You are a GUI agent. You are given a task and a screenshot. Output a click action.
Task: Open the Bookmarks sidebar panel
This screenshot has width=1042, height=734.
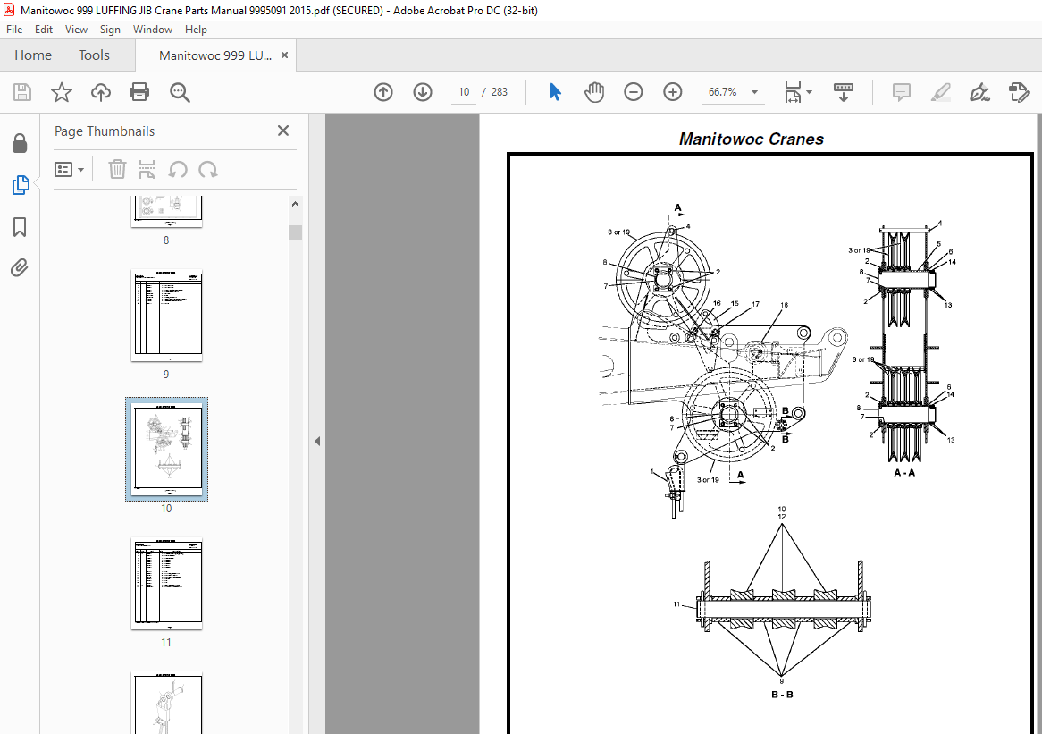point(20,227)
